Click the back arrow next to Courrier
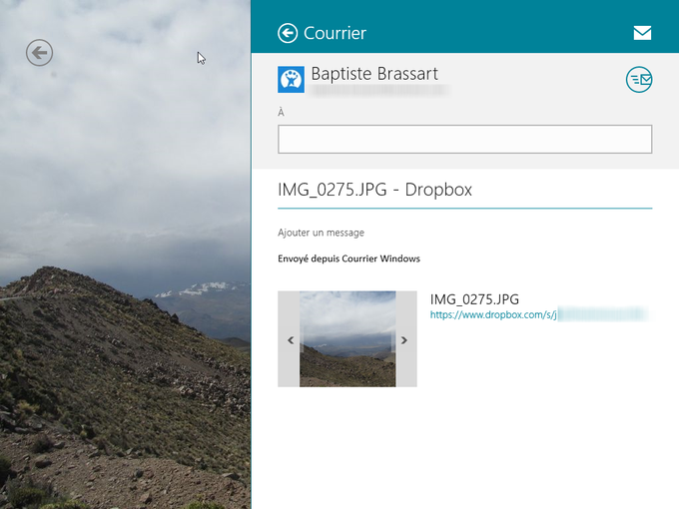Image resolution: width=679 pixels, height=509 pixels. point(288,33)
